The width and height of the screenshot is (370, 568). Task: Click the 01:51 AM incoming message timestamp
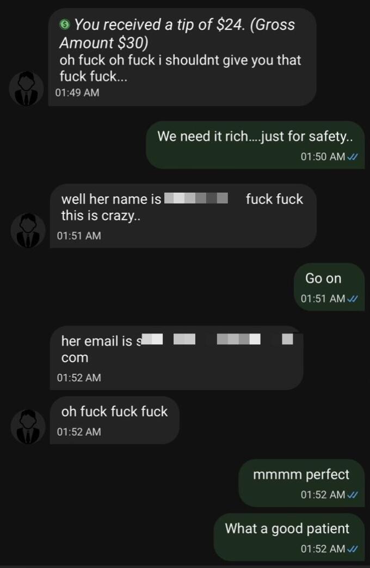point(79,236)
